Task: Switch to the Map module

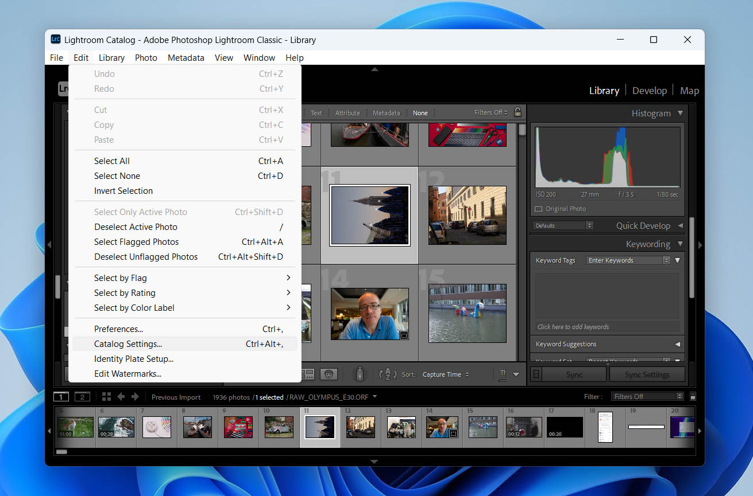Action: tap(689, 91)
